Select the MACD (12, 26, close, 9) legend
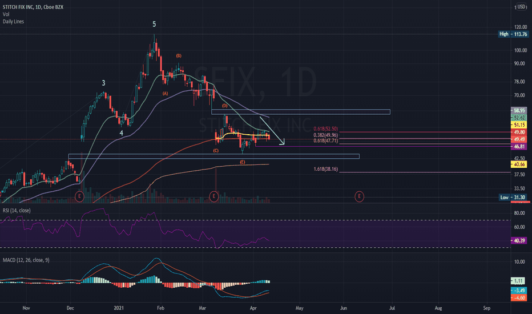This screenshot has height=314, width=532. 26,260
